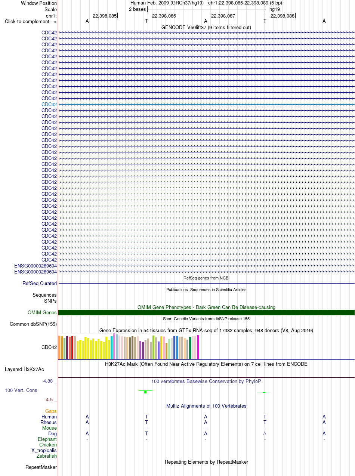Screen dimensions: 355x476
Task: Select the Mouse alignment row label
Action: pyautogui.click(x=50, y=428)
